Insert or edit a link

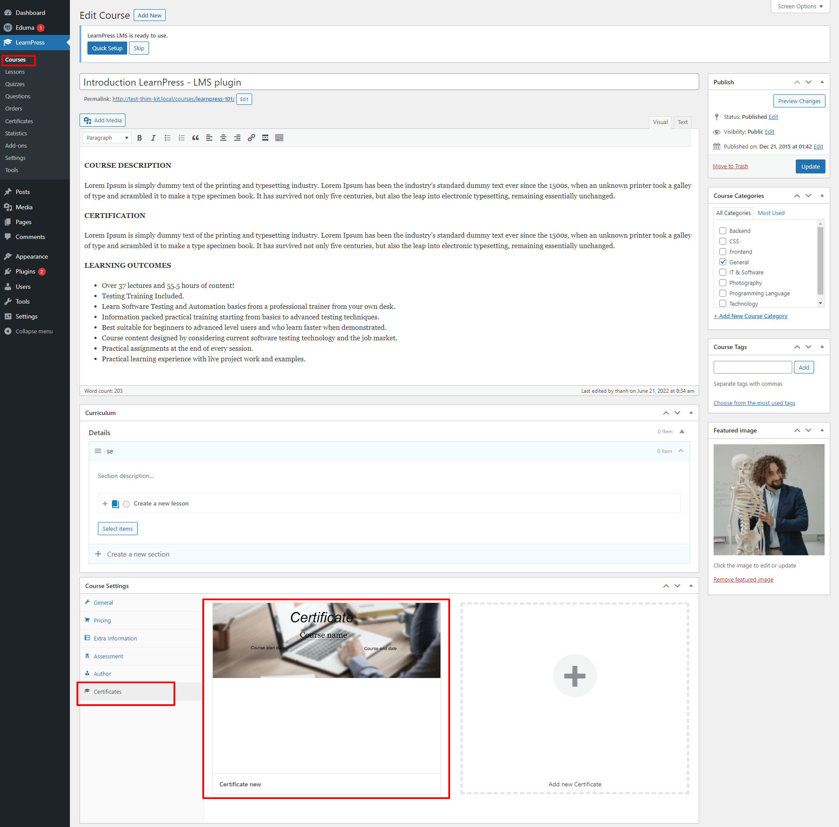[251, 138]
